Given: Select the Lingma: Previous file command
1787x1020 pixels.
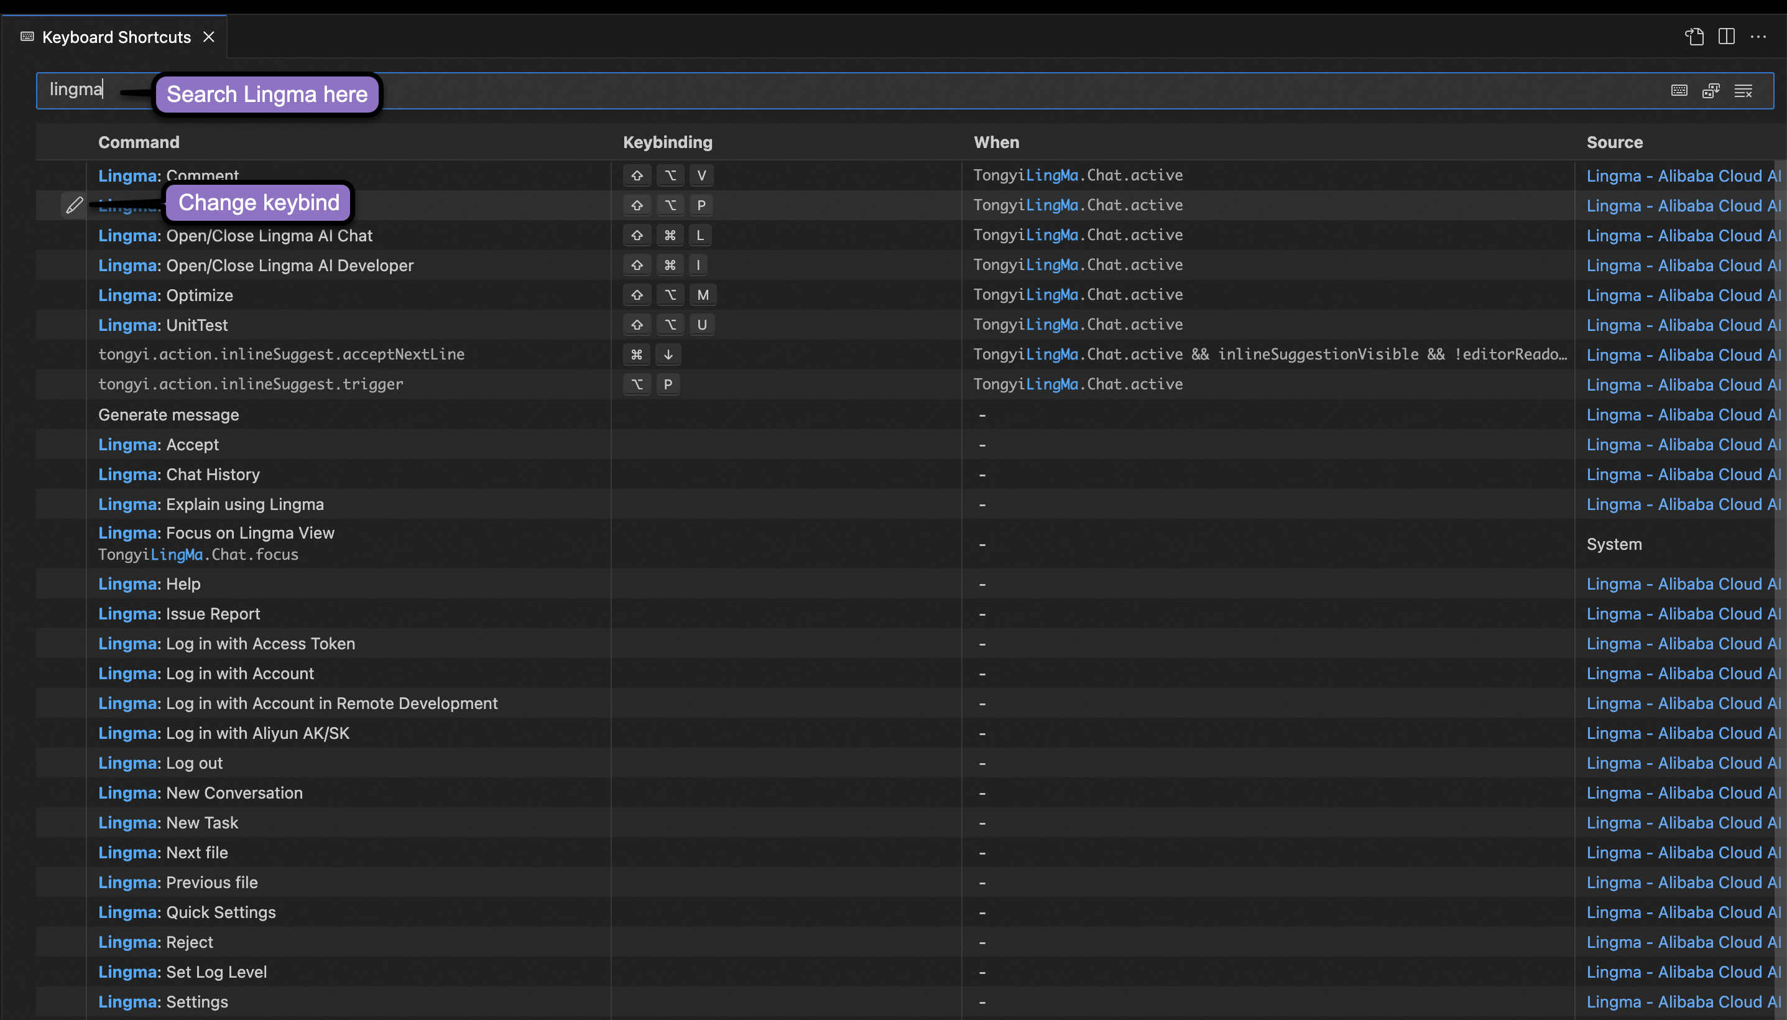Looking at the screenshot, I should 905,883.
